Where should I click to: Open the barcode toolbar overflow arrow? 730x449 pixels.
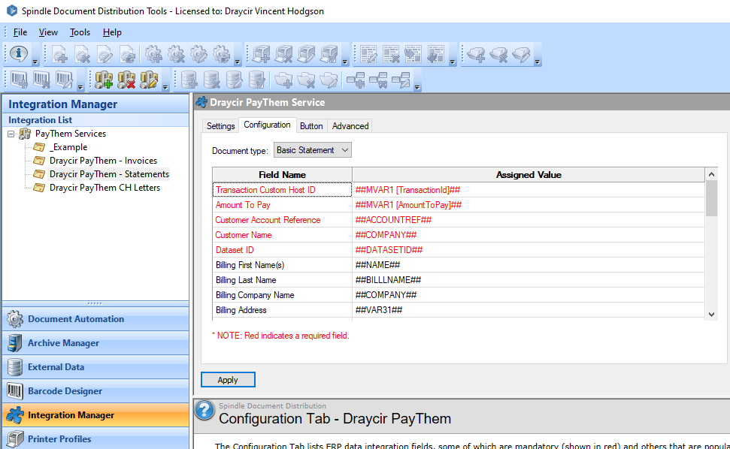click(x=80, y=87)
